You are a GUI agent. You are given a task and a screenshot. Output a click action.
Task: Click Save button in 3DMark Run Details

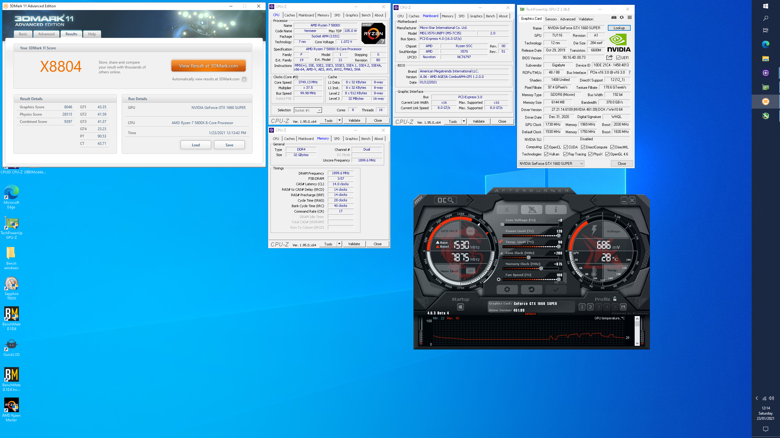point(229,145)
